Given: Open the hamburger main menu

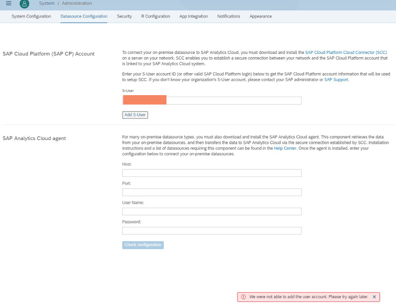Looking at the screenshot, I should tap(9, 3).
